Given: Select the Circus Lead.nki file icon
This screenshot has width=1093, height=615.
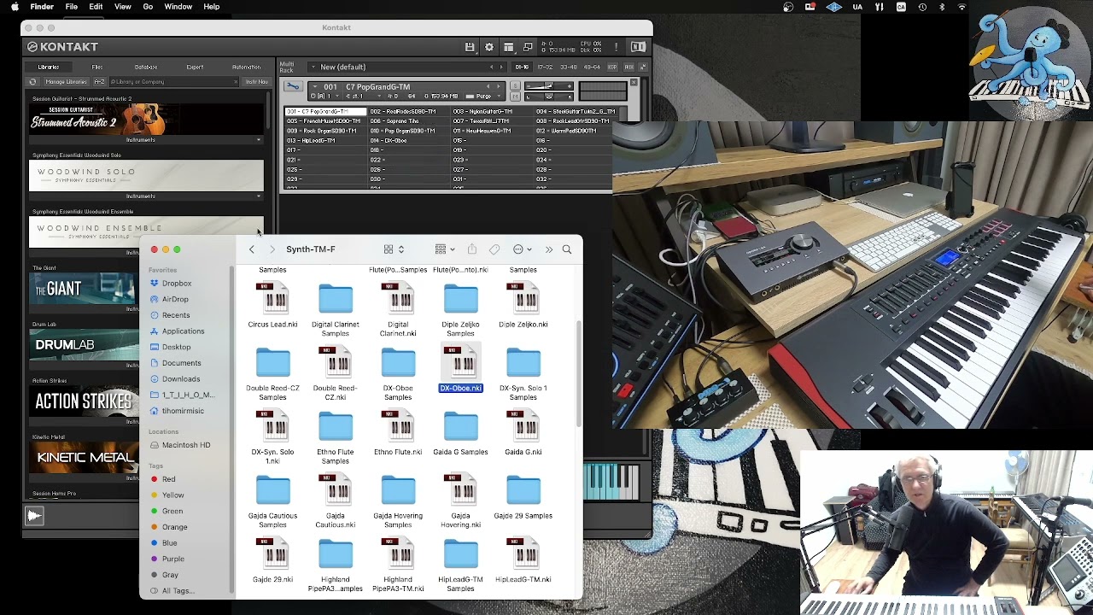Looking at the screenshot, I should tap(273, 300).
